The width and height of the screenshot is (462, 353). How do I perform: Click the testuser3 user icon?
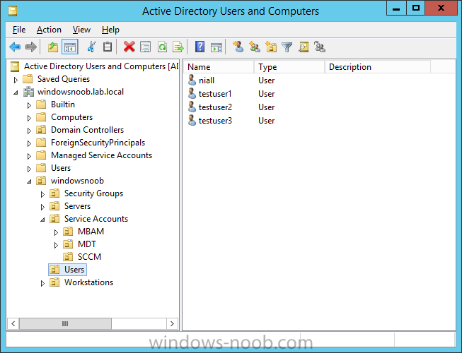pos(192,121)
